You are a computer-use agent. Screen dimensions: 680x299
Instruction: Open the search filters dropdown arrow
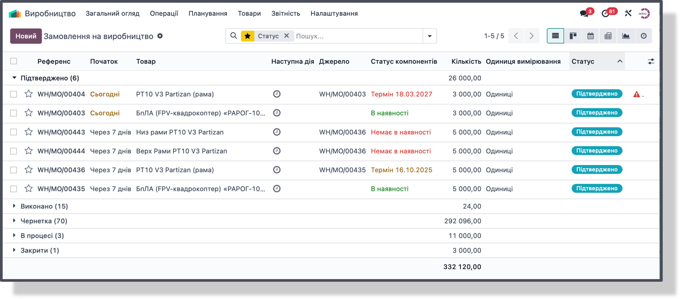429,36
